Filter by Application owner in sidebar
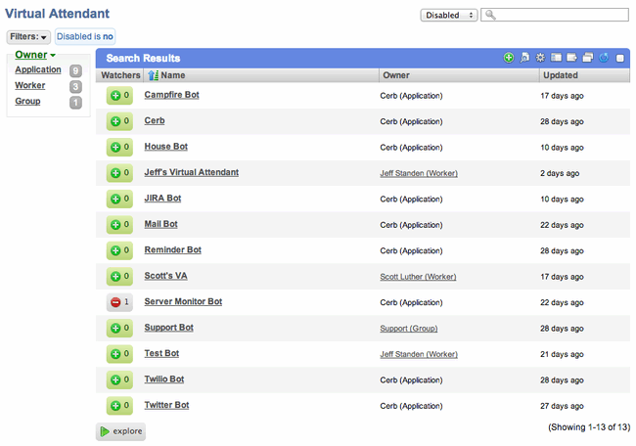 38,69
